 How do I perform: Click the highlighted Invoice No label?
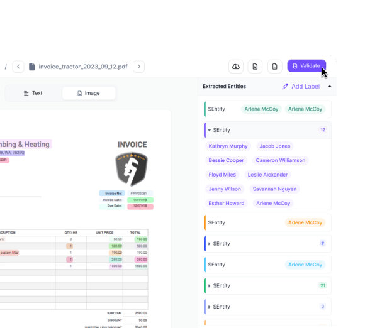point(112,194)
